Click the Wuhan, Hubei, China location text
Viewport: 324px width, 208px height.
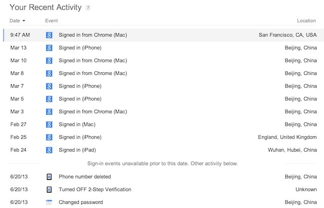[292, 150]
